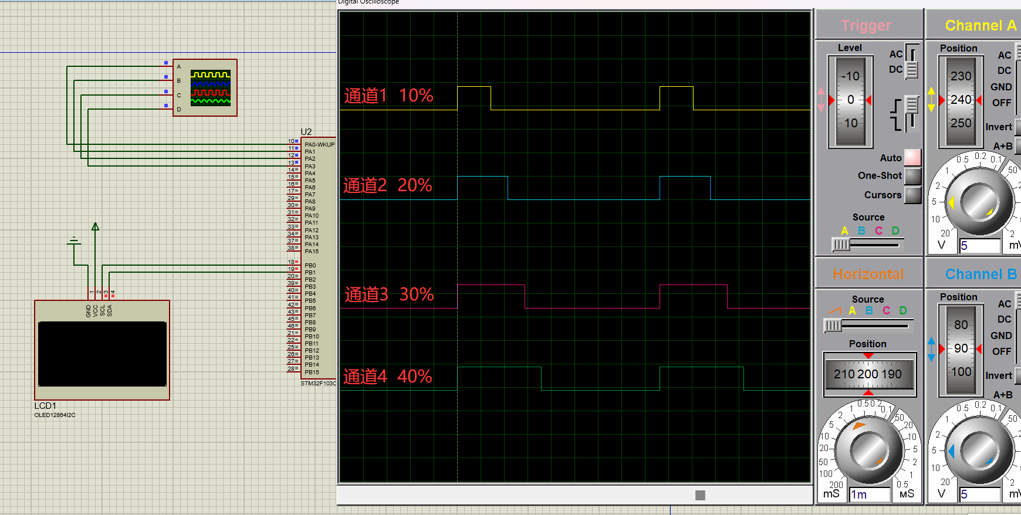This screenshot has height=515, width=1021.
Task: Click the 'PB0' pin label on U2
Action: [310, 266]
